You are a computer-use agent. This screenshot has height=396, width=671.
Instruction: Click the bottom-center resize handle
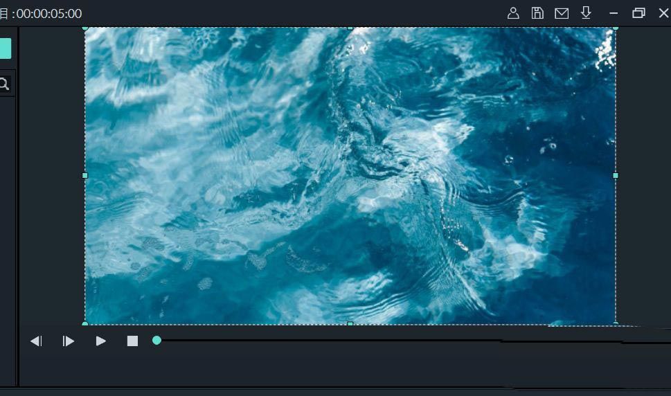tap(350, 323)
